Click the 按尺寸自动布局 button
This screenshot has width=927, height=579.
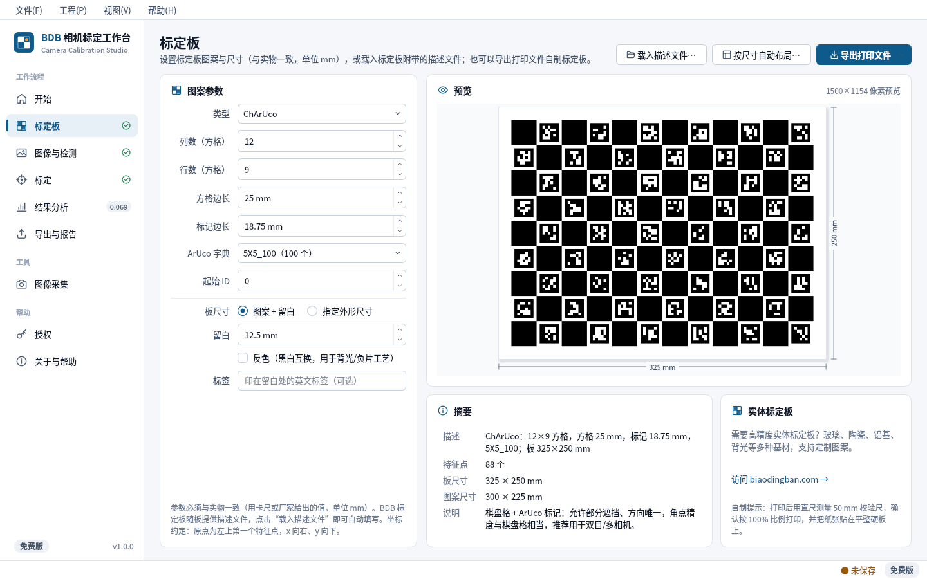tap(762, 55)
